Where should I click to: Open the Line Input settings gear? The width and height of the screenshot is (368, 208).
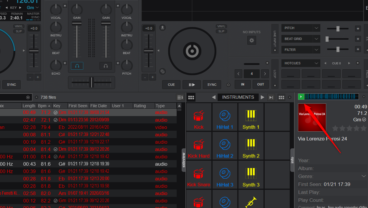click(252, 40)
